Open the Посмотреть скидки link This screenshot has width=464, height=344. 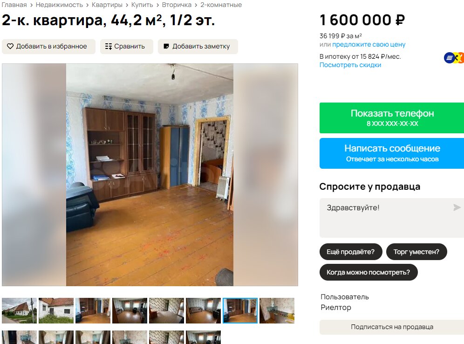coord(350,65)
